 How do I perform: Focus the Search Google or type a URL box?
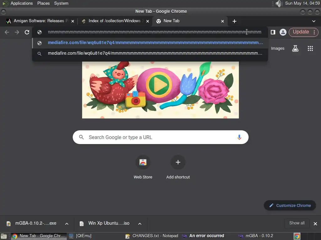161,137
